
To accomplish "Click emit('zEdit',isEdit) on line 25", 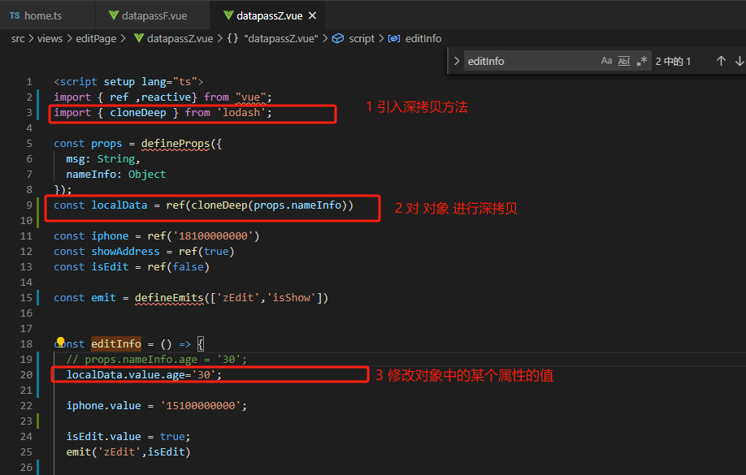I will tap(128, 452).
